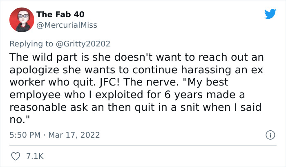Viewport: 286px width, 167px height.
Task: Click the display name The Fab 40
Action: (60, 14)
